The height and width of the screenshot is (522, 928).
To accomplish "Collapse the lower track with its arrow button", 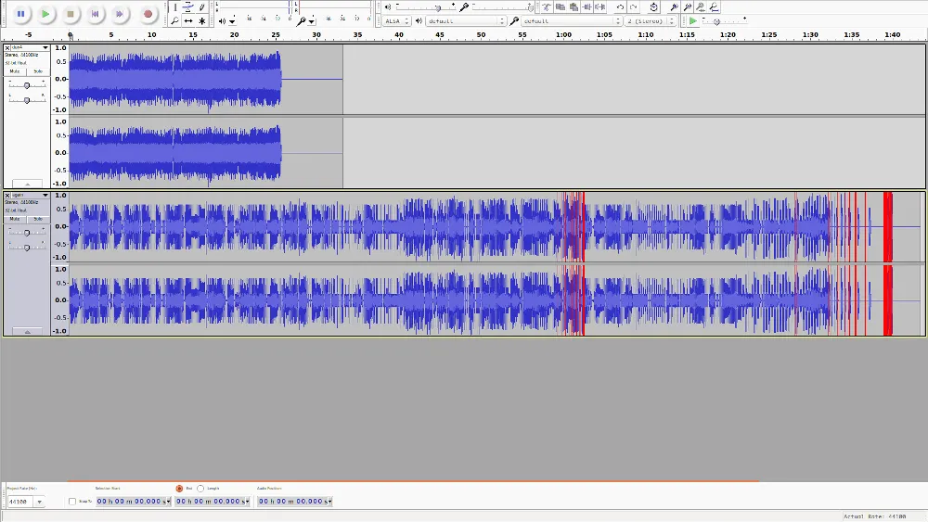I will [27, 332].
